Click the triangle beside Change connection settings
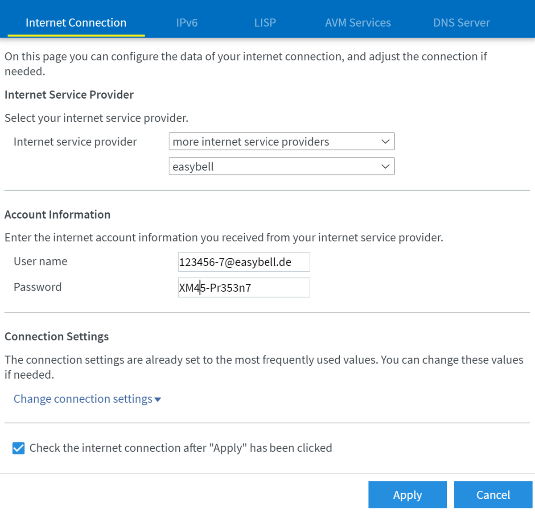 tap(157, 400)
